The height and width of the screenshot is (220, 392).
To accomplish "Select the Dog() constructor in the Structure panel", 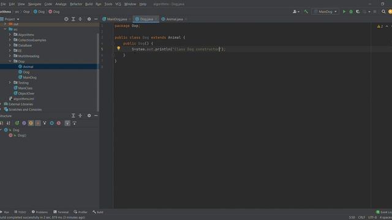I will coord(22,135).
